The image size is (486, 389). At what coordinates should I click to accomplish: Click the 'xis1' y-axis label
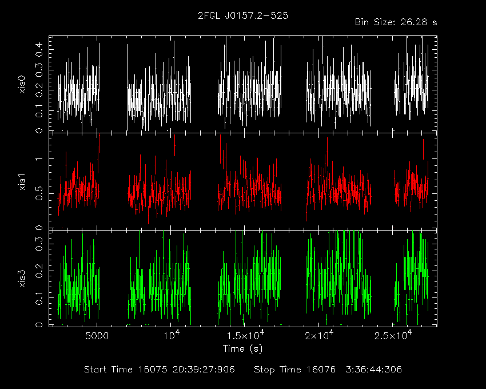point(22,182)
